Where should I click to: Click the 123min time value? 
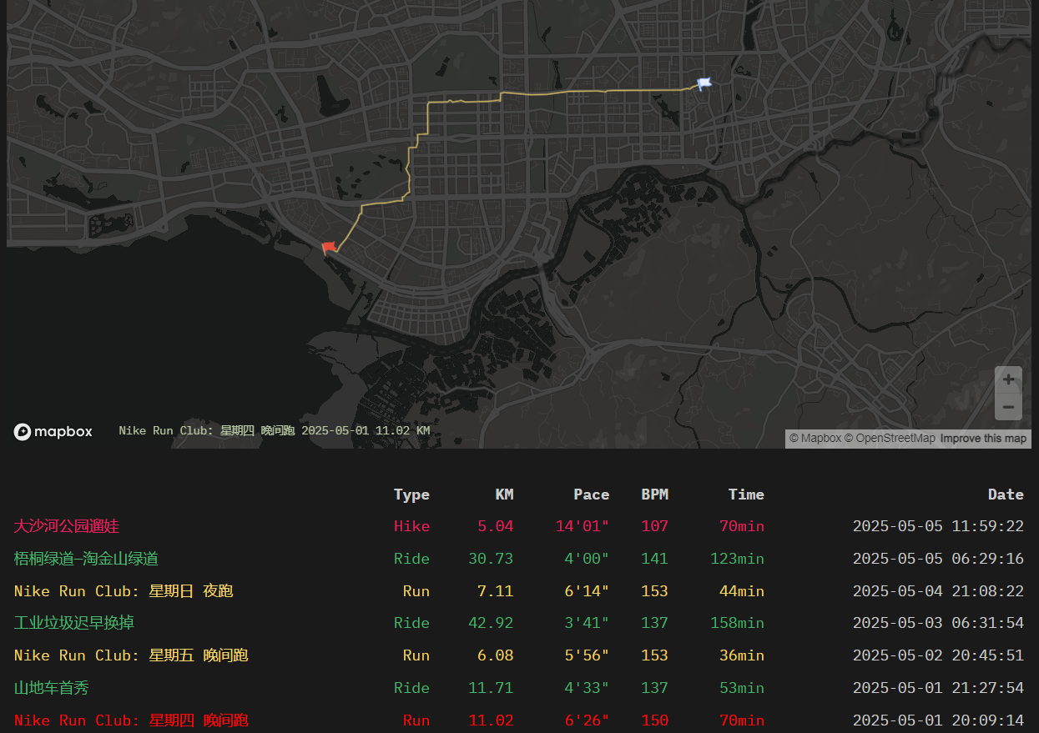(737, 559)
